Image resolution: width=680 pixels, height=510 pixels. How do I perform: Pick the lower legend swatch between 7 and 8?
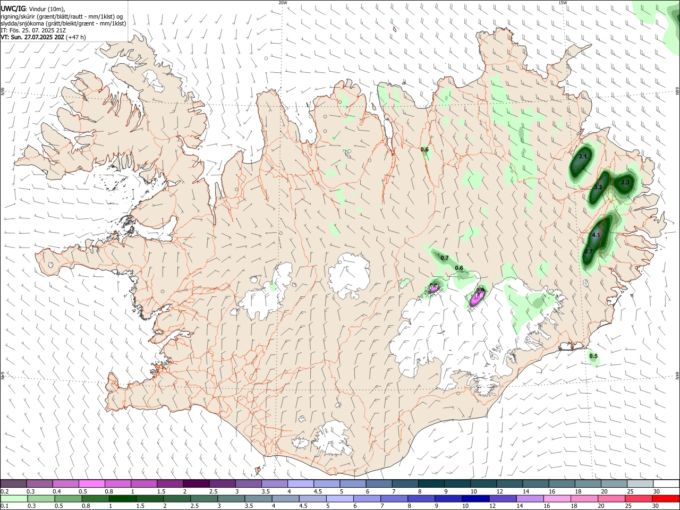pos(394,498)
